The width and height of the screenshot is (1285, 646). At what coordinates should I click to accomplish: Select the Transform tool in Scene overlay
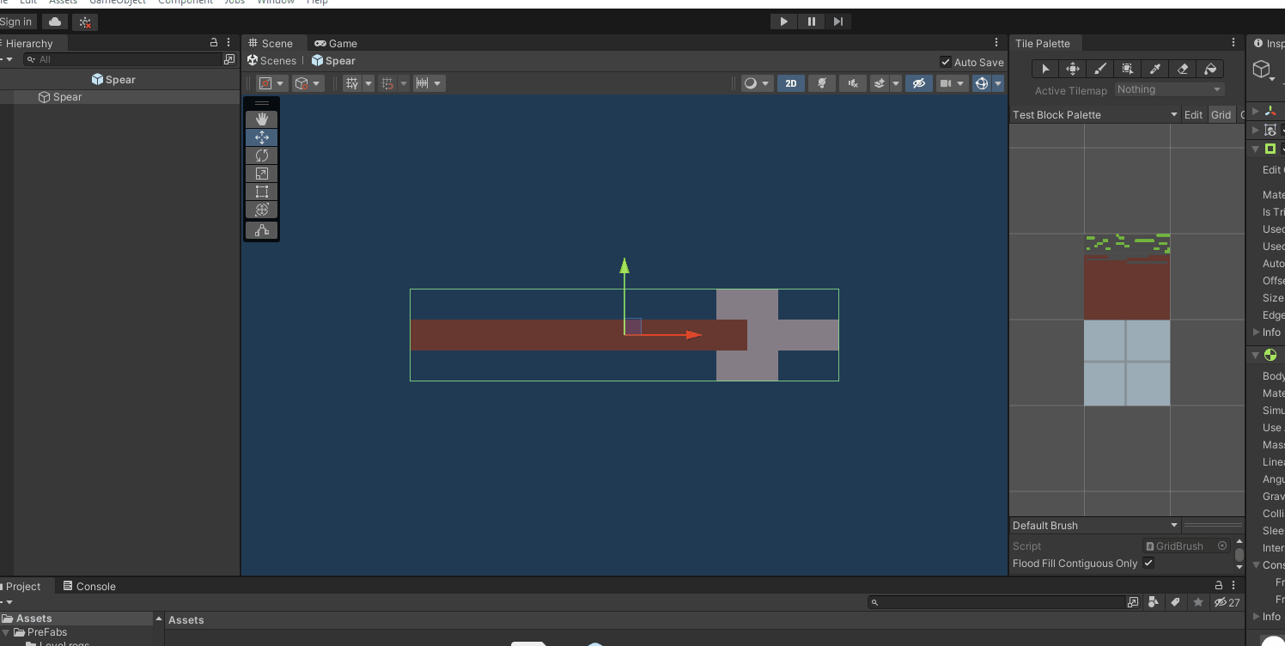coord(262,210)
